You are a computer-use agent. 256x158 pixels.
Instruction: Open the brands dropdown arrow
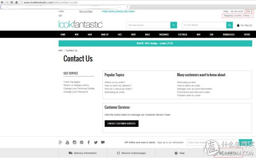174,25
